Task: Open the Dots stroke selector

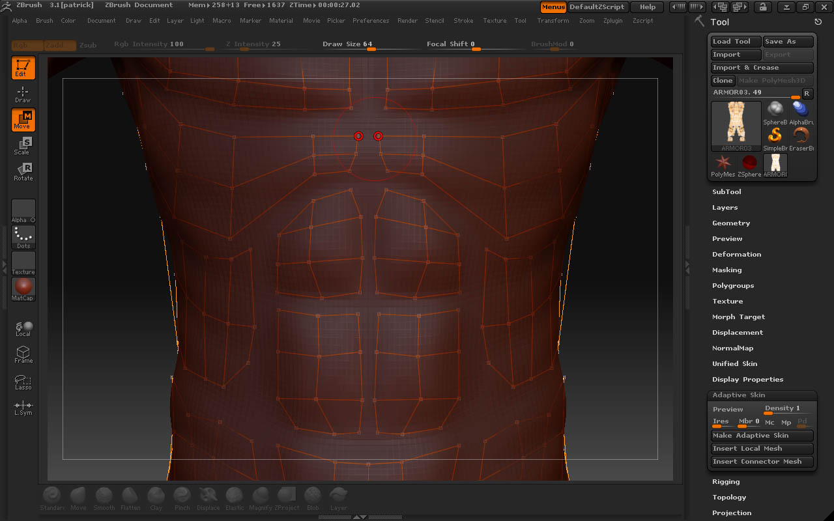Action: tap(23, 237)
